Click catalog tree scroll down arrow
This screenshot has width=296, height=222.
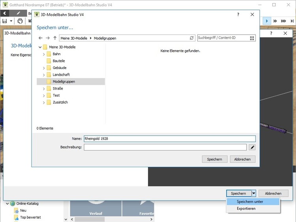(x=66, y=219)
